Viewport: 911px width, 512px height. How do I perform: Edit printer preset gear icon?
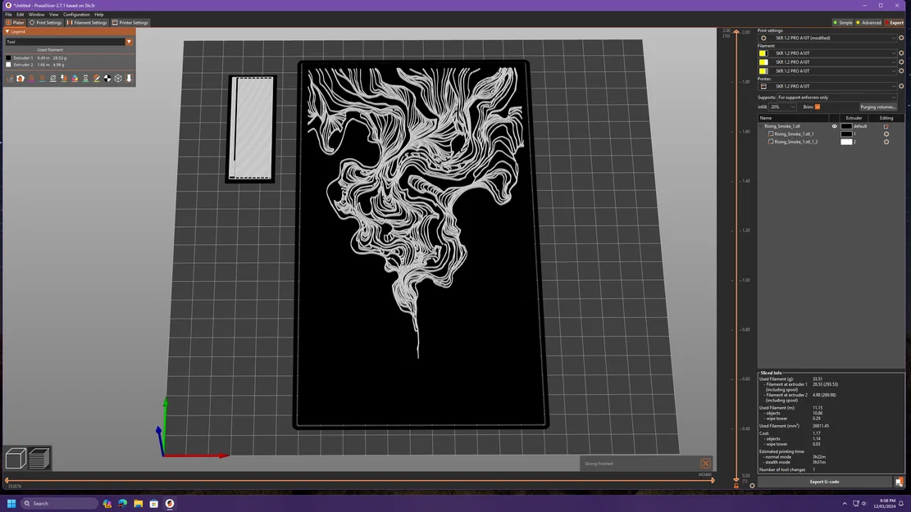tap(901, 86)
